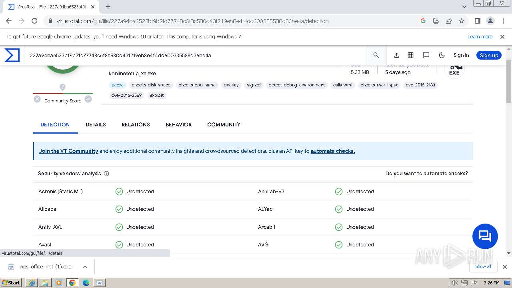Bookmark this page with star icon
The width and height of the screenshot is (512, 288).
pos(462,21)
